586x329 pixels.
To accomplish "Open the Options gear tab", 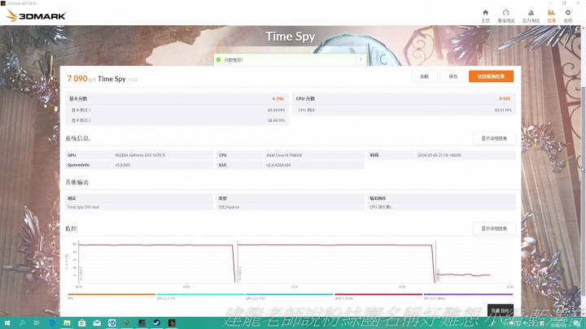I will point(568,16).
